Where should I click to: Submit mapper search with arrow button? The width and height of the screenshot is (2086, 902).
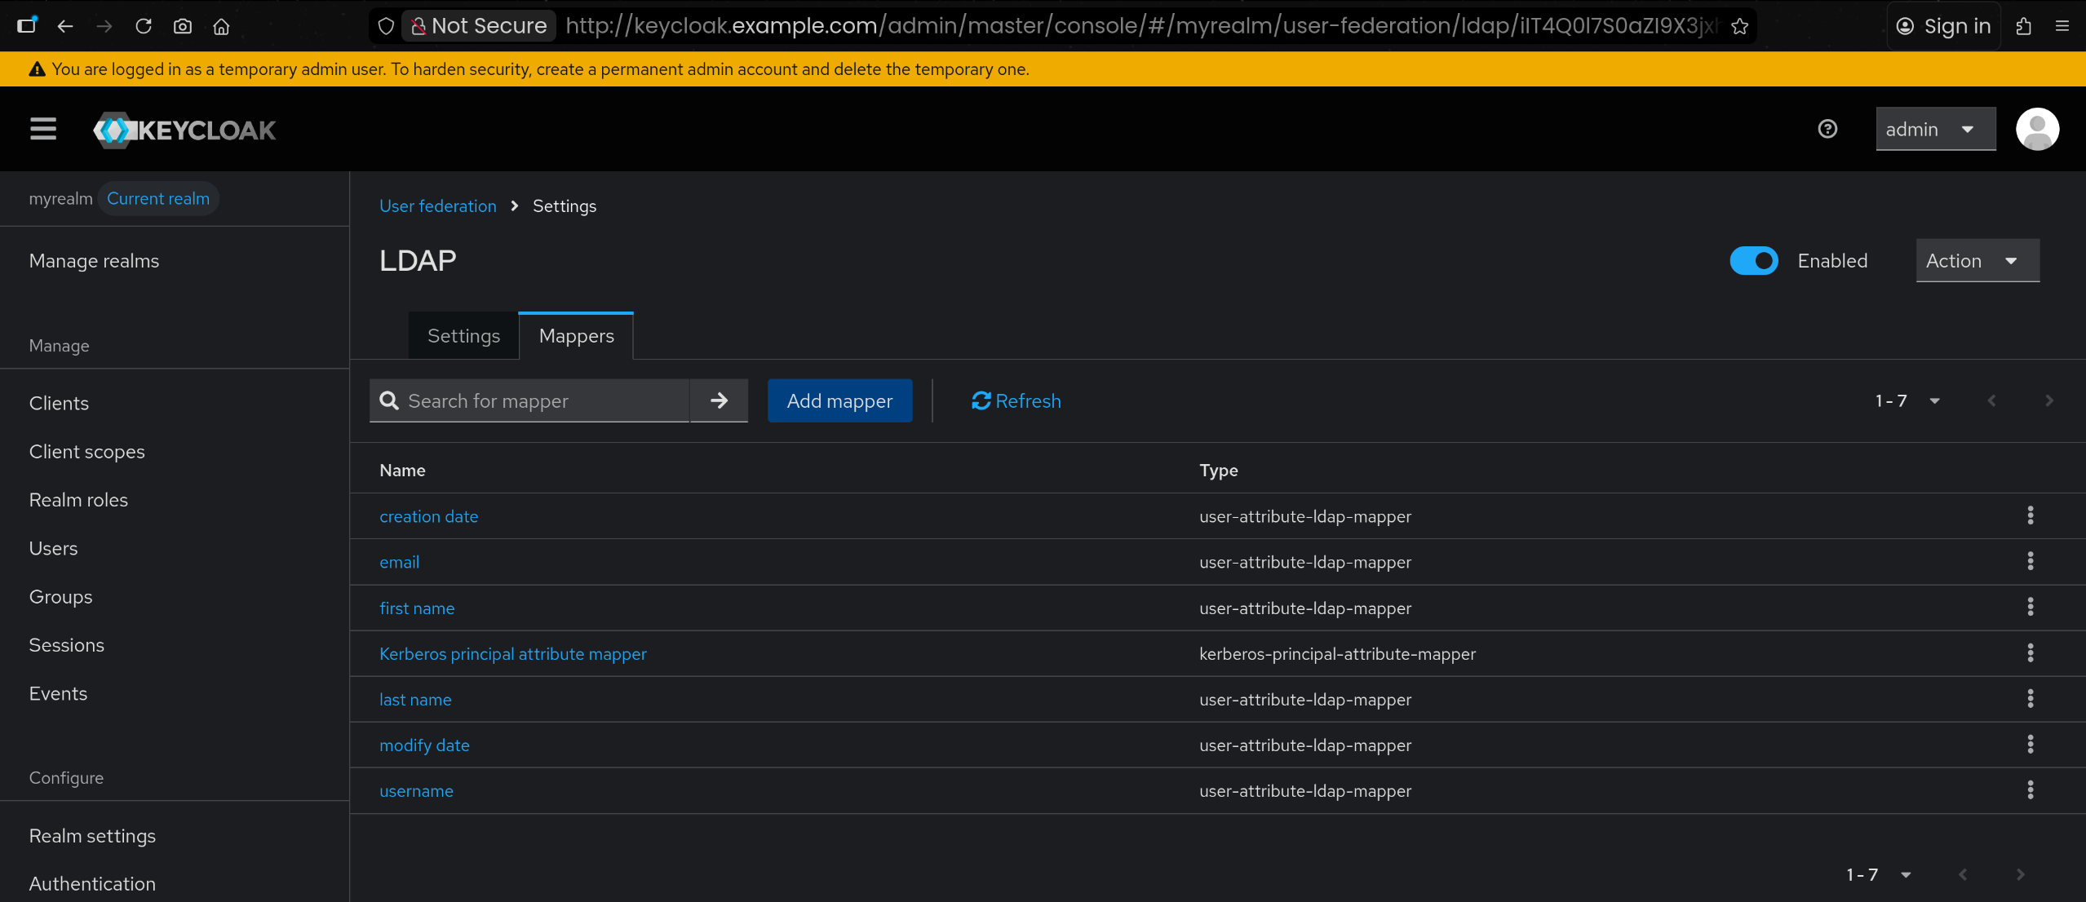pyautogui.click(x=718, y=400)
